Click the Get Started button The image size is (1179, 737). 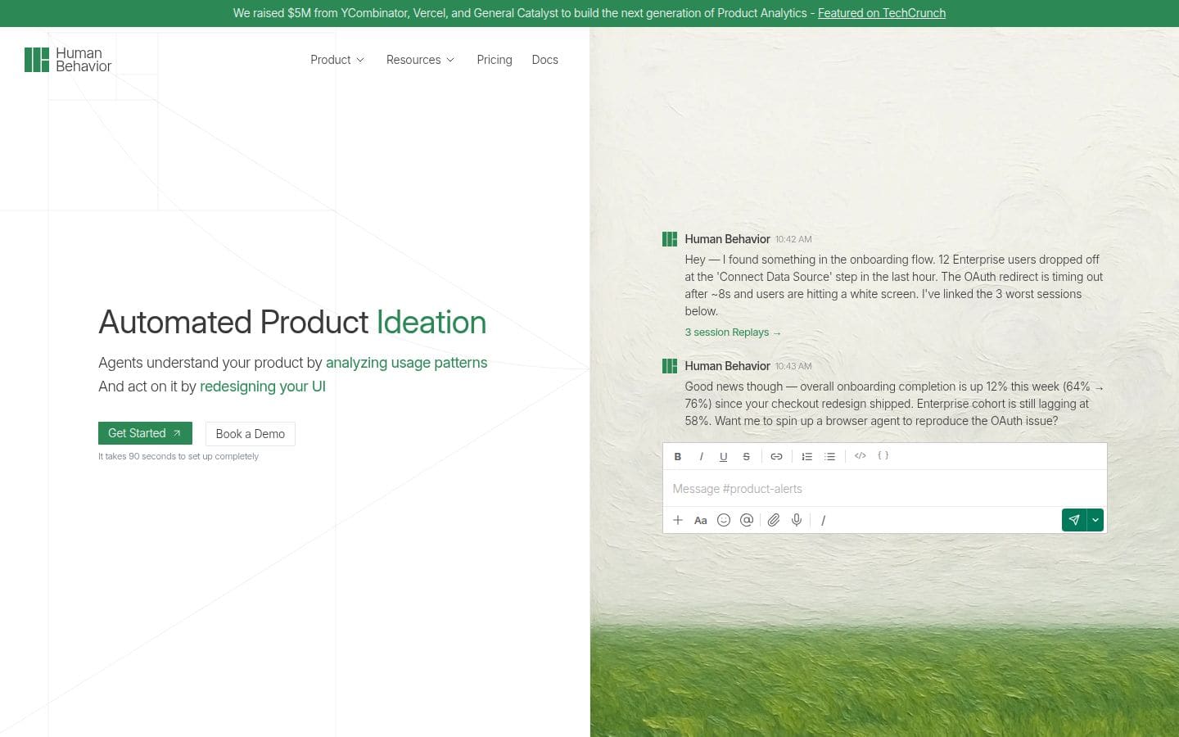click(145, 433)
